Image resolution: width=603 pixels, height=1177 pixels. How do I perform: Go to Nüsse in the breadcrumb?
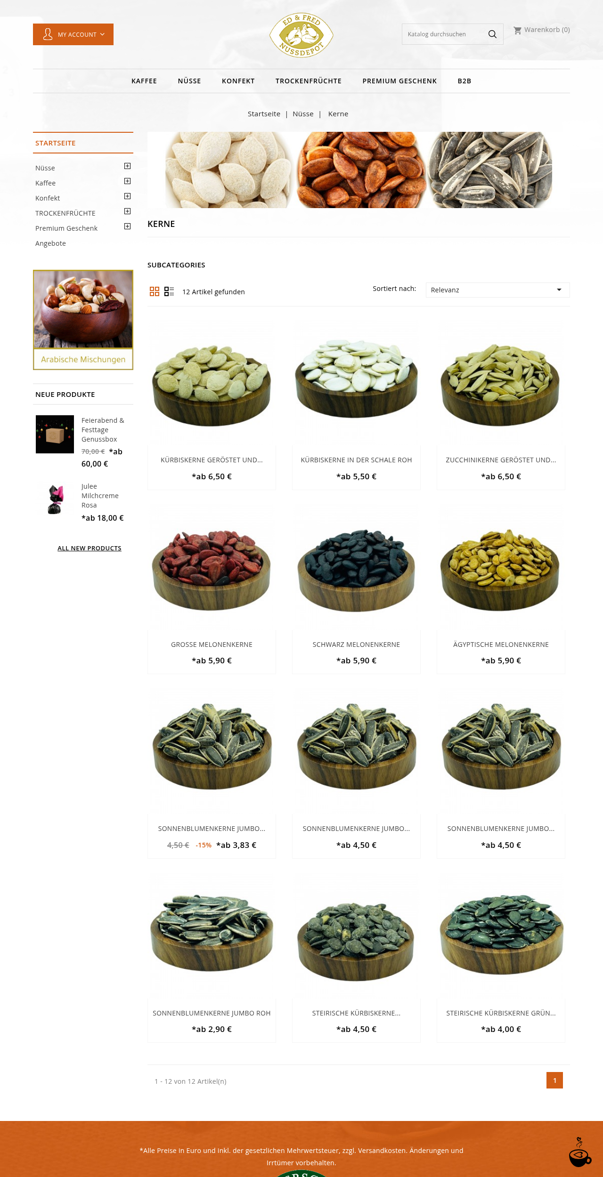[303, 114]
